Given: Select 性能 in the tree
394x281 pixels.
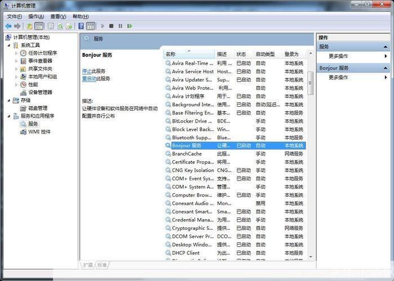Looking at the screenshot, I should (x=33, y=84).
